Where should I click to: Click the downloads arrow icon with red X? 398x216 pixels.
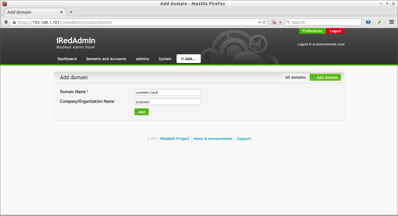(x=274, y=22)
